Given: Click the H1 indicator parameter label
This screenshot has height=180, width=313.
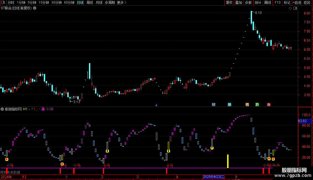Looking at the screenshot, I should coord(27,109).
